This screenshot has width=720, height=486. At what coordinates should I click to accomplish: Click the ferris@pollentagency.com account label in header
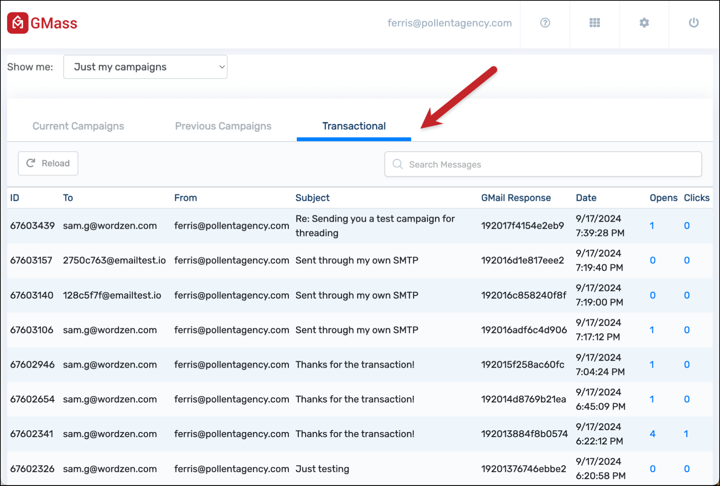[x=450, y=23]
